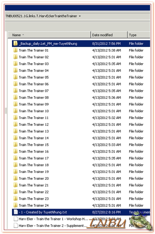Sort by the Name column header
Viewport: 155px width, 234px height.
(x=49, y=35)
